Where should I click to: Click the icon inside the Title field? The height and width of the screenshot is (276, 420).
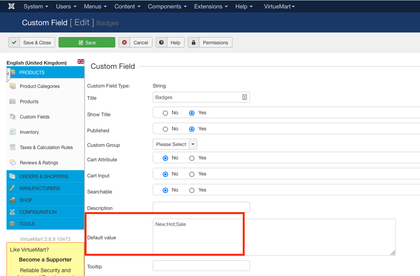[x=245, y=97]
